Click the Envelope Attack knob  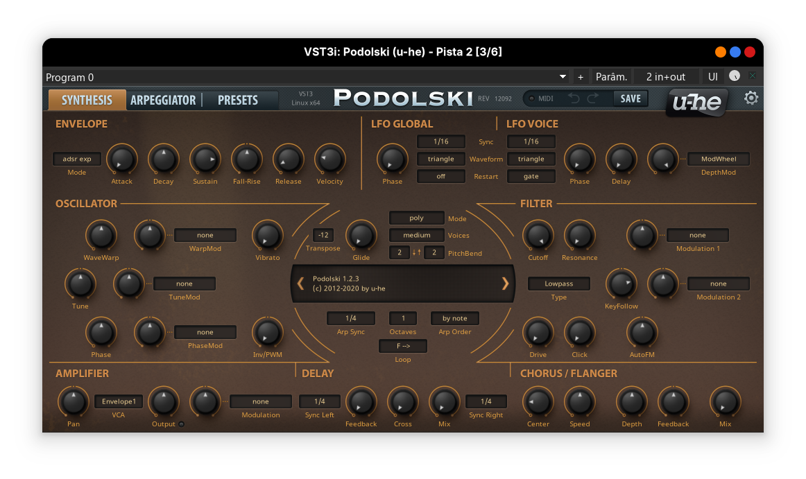(121, 159)
